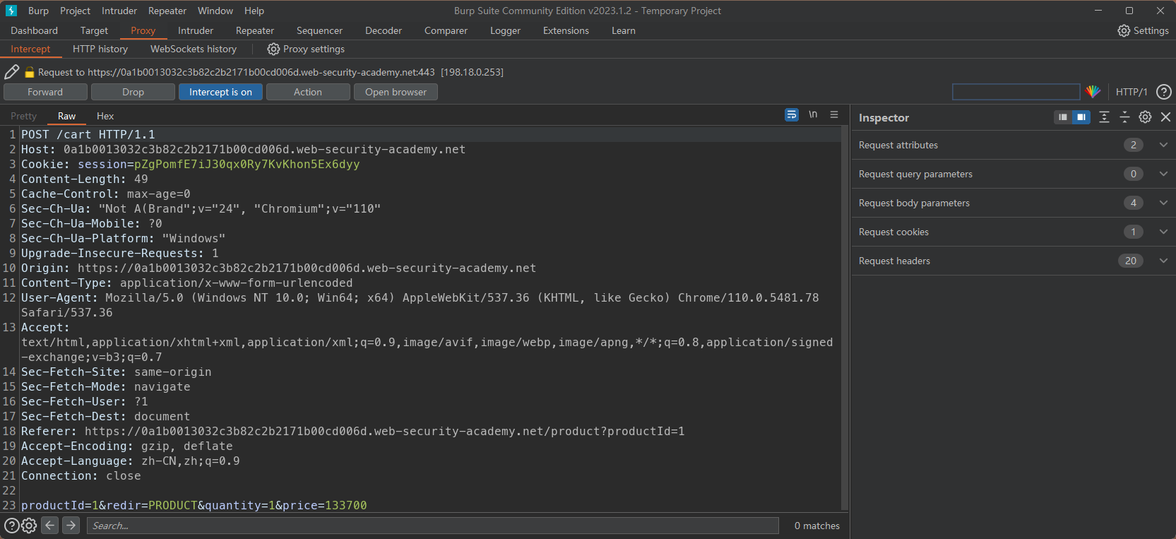This screenshot has width=1176, height=539.
Task: Click Open browser button
Action: click(x=396, y=92)
